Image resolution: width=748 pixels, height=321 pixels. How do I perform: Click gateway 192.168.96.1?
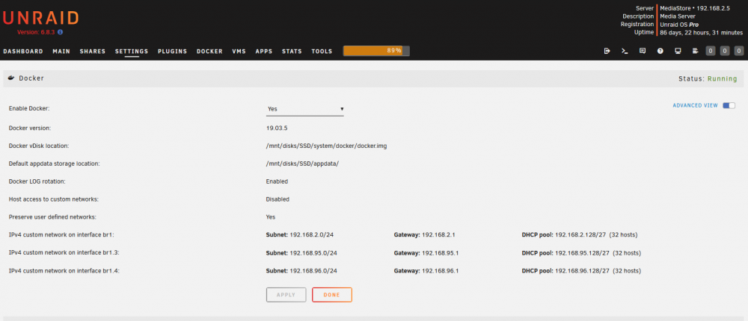pos(441,270)
